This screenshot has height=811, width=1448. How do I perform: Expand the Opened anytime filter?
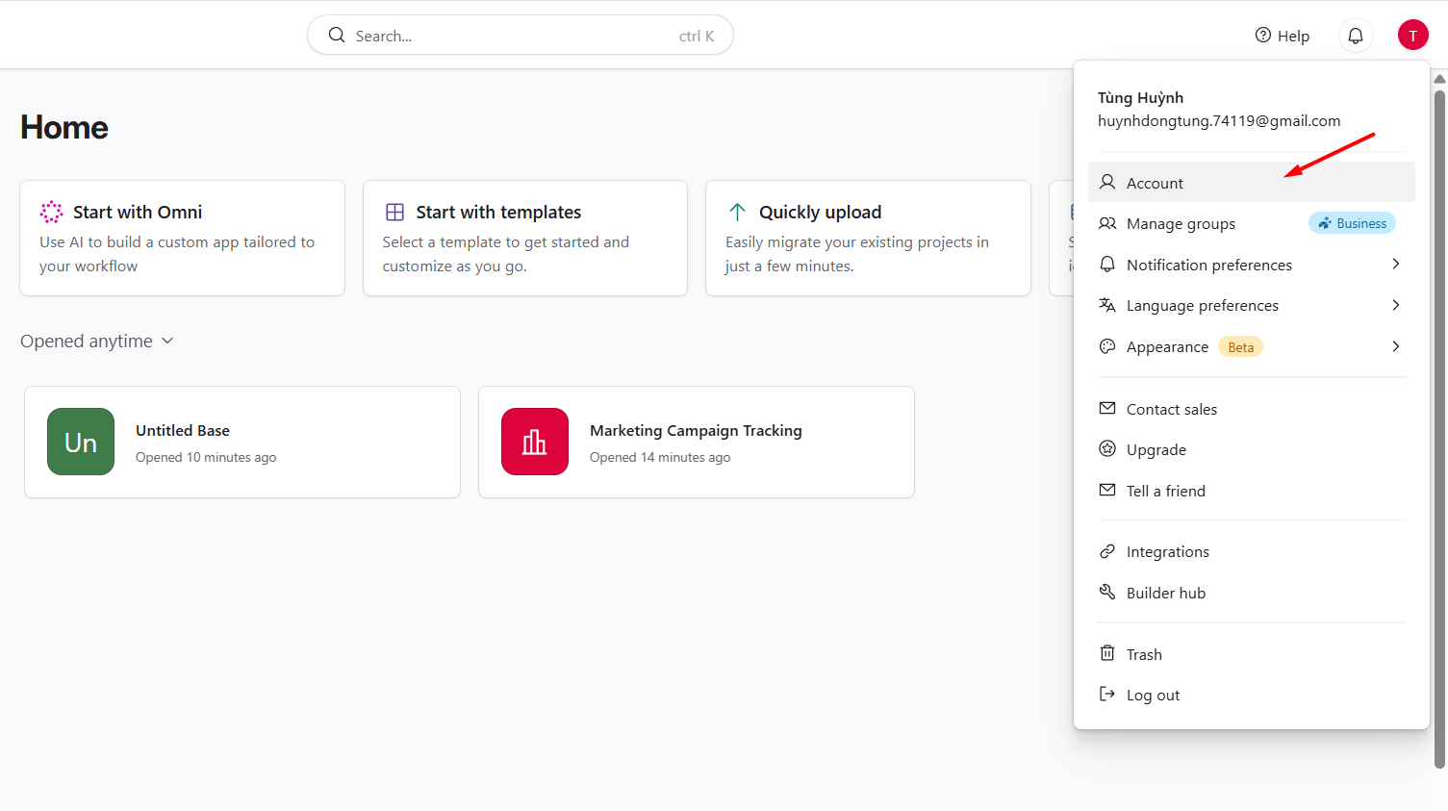coord(96,341)
